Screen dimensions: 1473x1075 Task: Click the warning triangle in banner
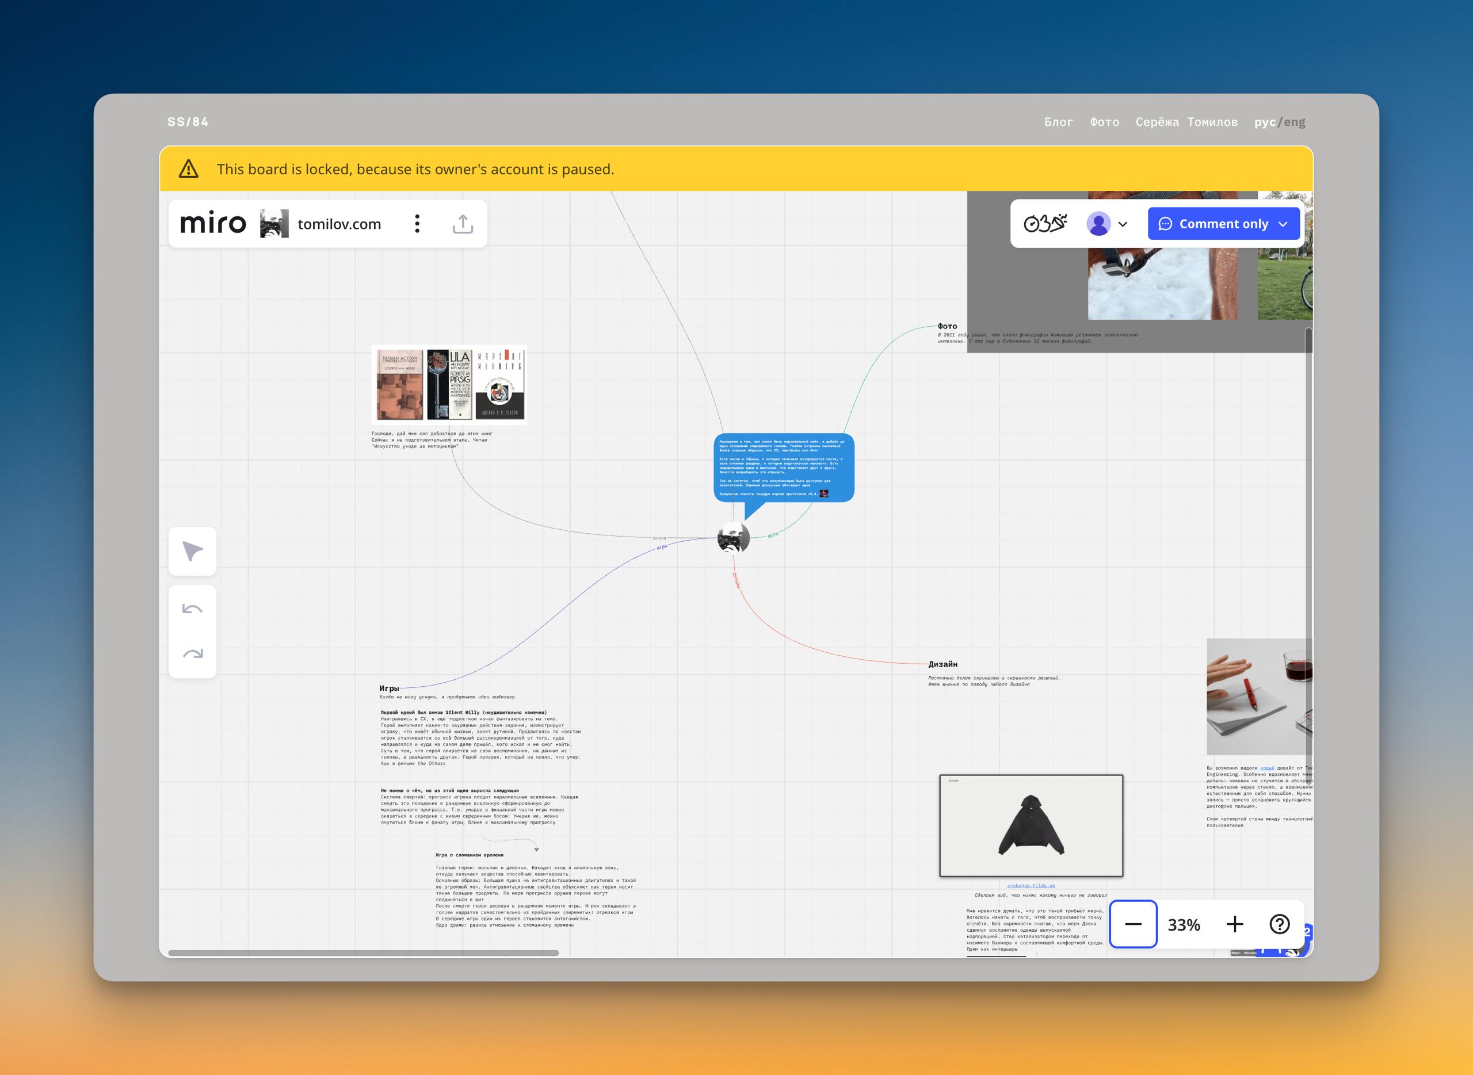click(189, 169)
